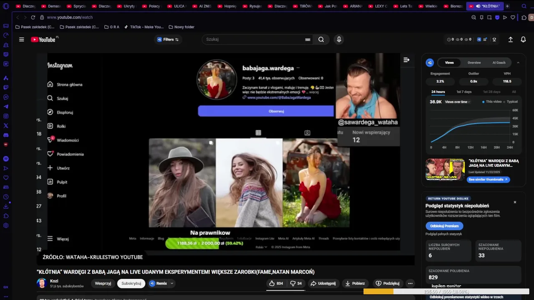The height and width of the screenshot is (300, 534).
Task: Switch to the Views tab in vidIQ panel
Action: point(449,62)
